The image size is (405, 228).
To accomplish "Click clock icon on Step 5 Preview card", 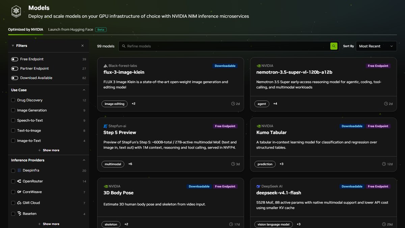I will (233, 164).
